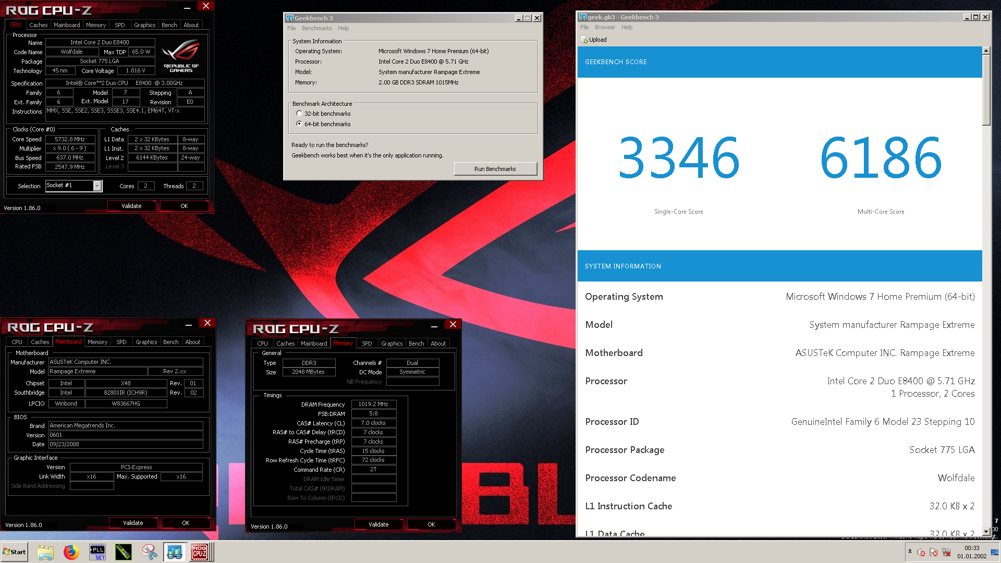Click the multi-core score 6186
This screenshot has width=1001, height=563.
point(881,157)
